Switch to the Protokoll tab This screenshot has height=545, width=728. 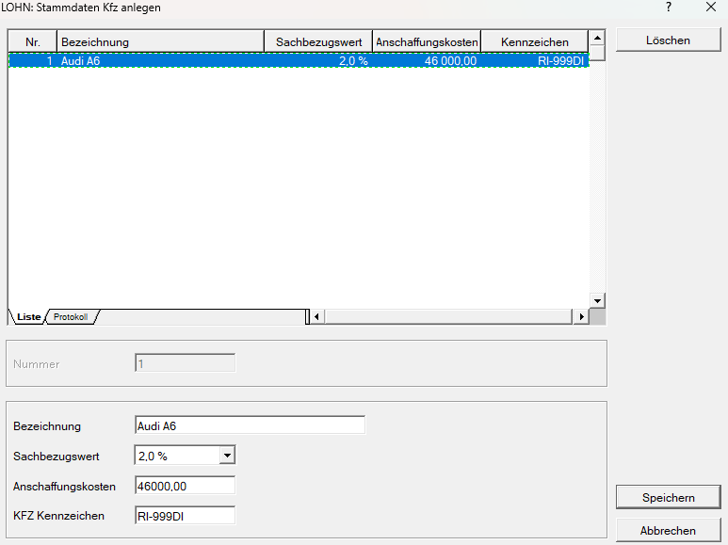pyautogui.click(x=71, y=317)
